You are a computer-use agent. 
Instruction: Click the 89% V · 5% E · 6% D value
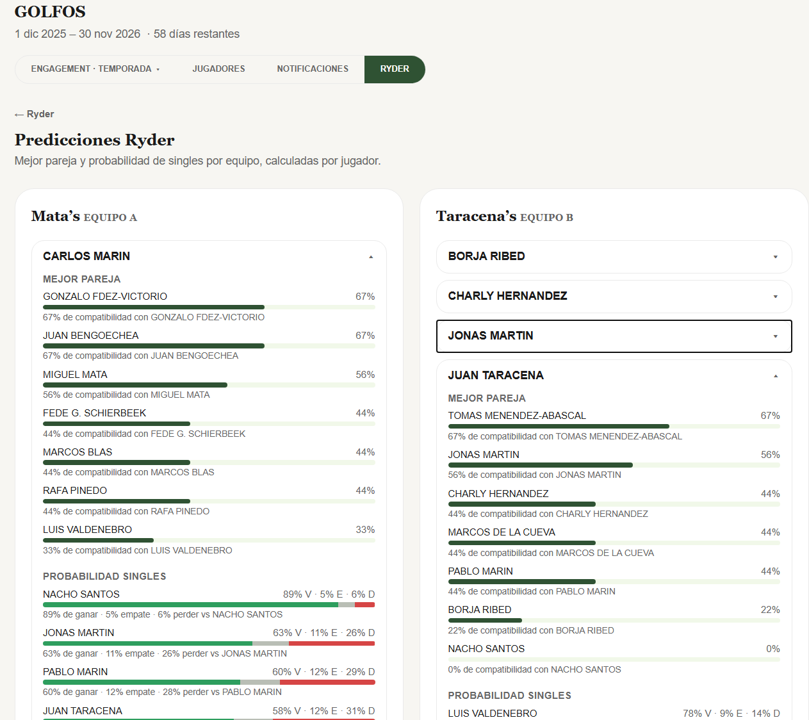tap(329, 594)
